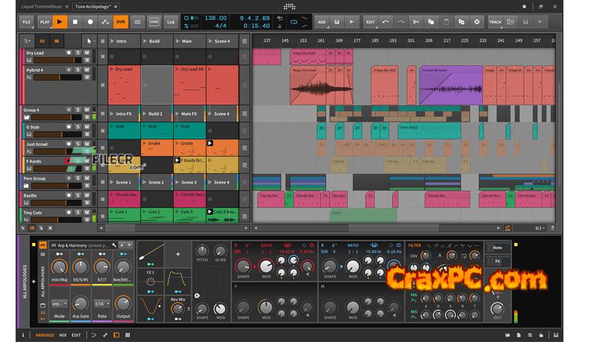Click the Note button in device panel
The height and width of the screenshot is (342, 591).
(x=498, y=247)
